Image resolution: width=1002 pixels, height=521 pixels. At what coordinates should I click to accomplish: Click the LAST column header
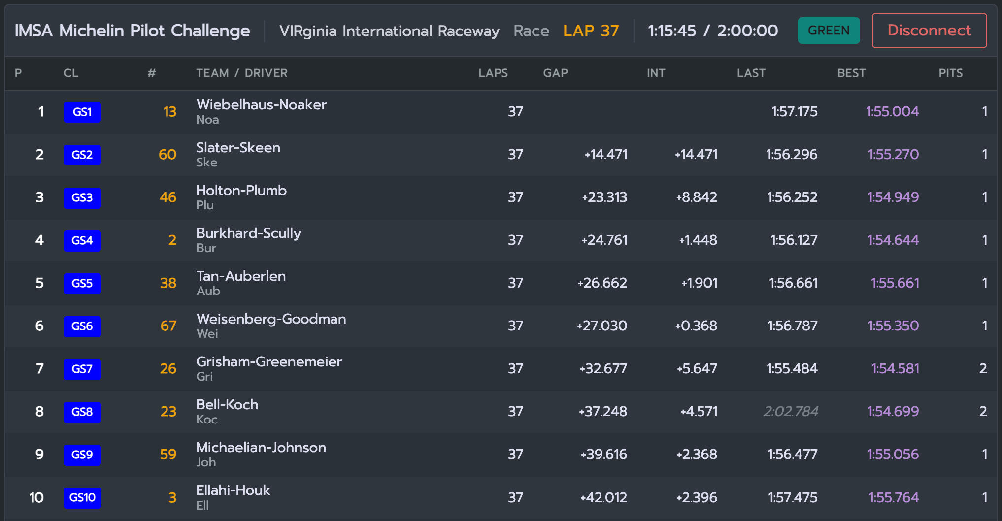pos(751,73)
